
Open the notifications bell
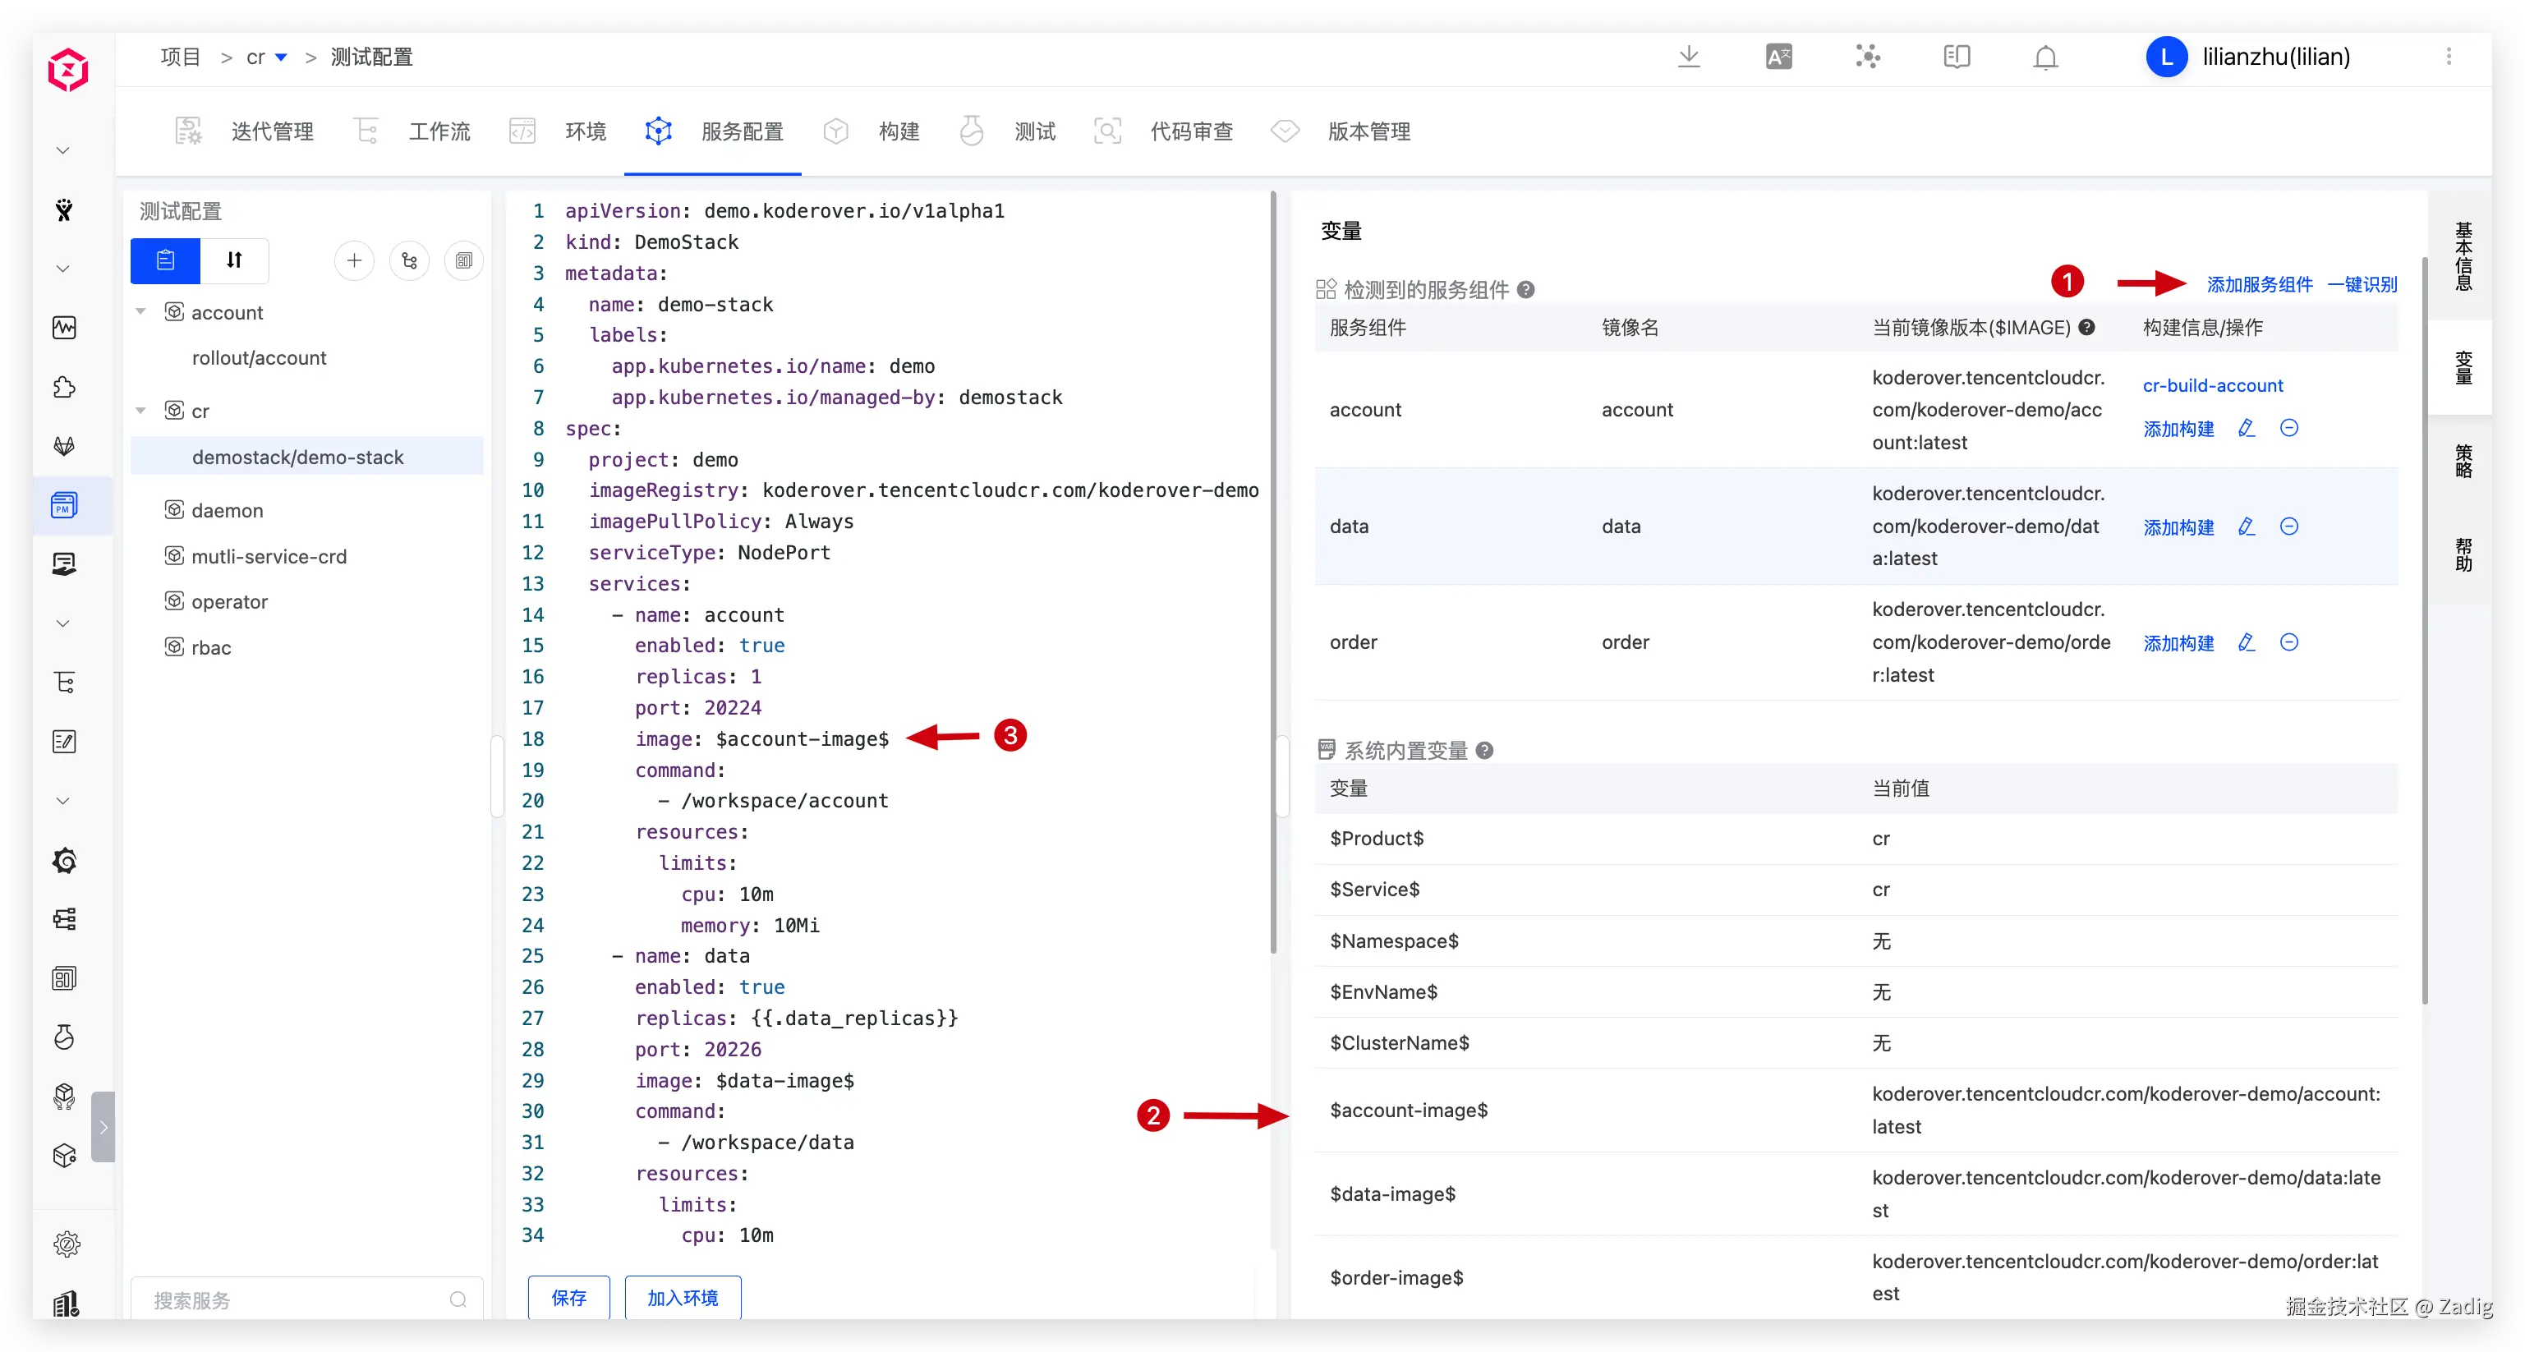click(x=2045, y=57)
